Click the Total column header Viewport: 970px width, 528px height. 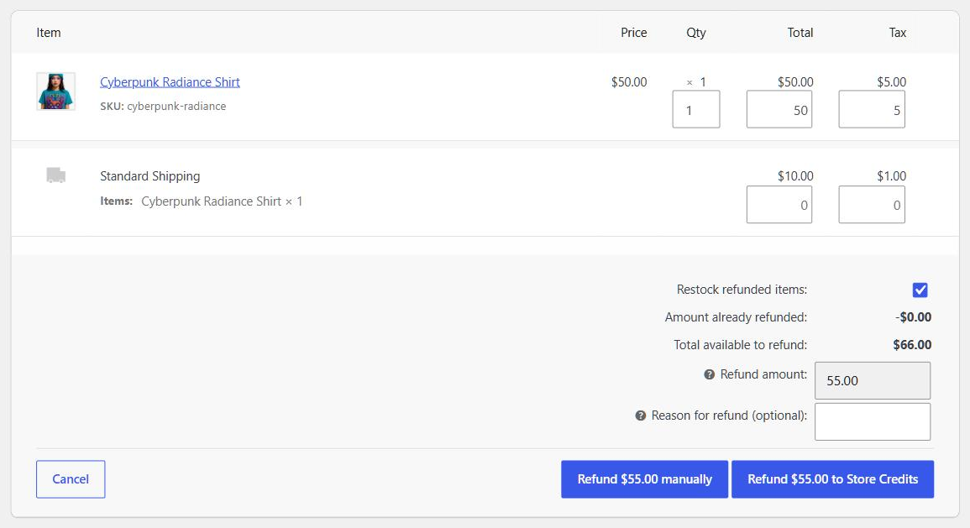point(800,33)
